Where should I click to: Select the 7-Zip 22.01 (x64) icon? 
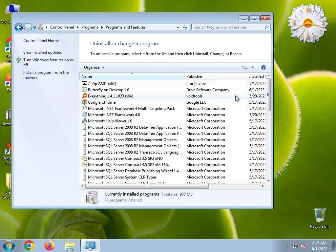point(84,83)
